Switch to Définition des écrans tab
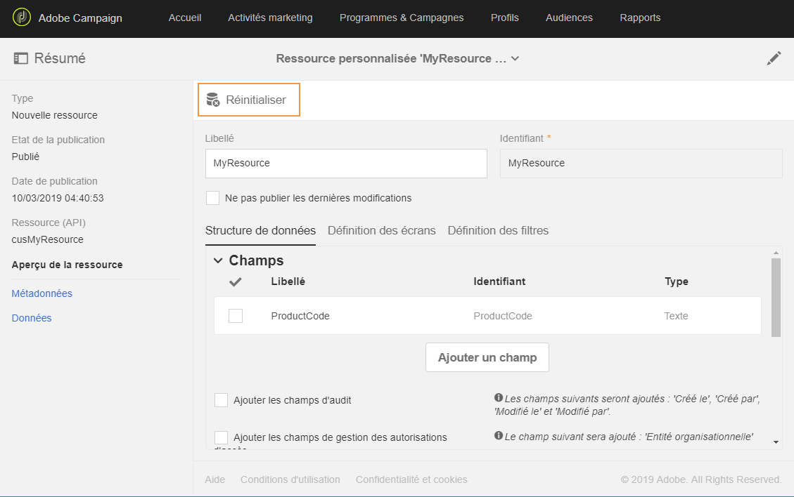Image resolution: width=794 pixels, height=497 pixels. 381,230
